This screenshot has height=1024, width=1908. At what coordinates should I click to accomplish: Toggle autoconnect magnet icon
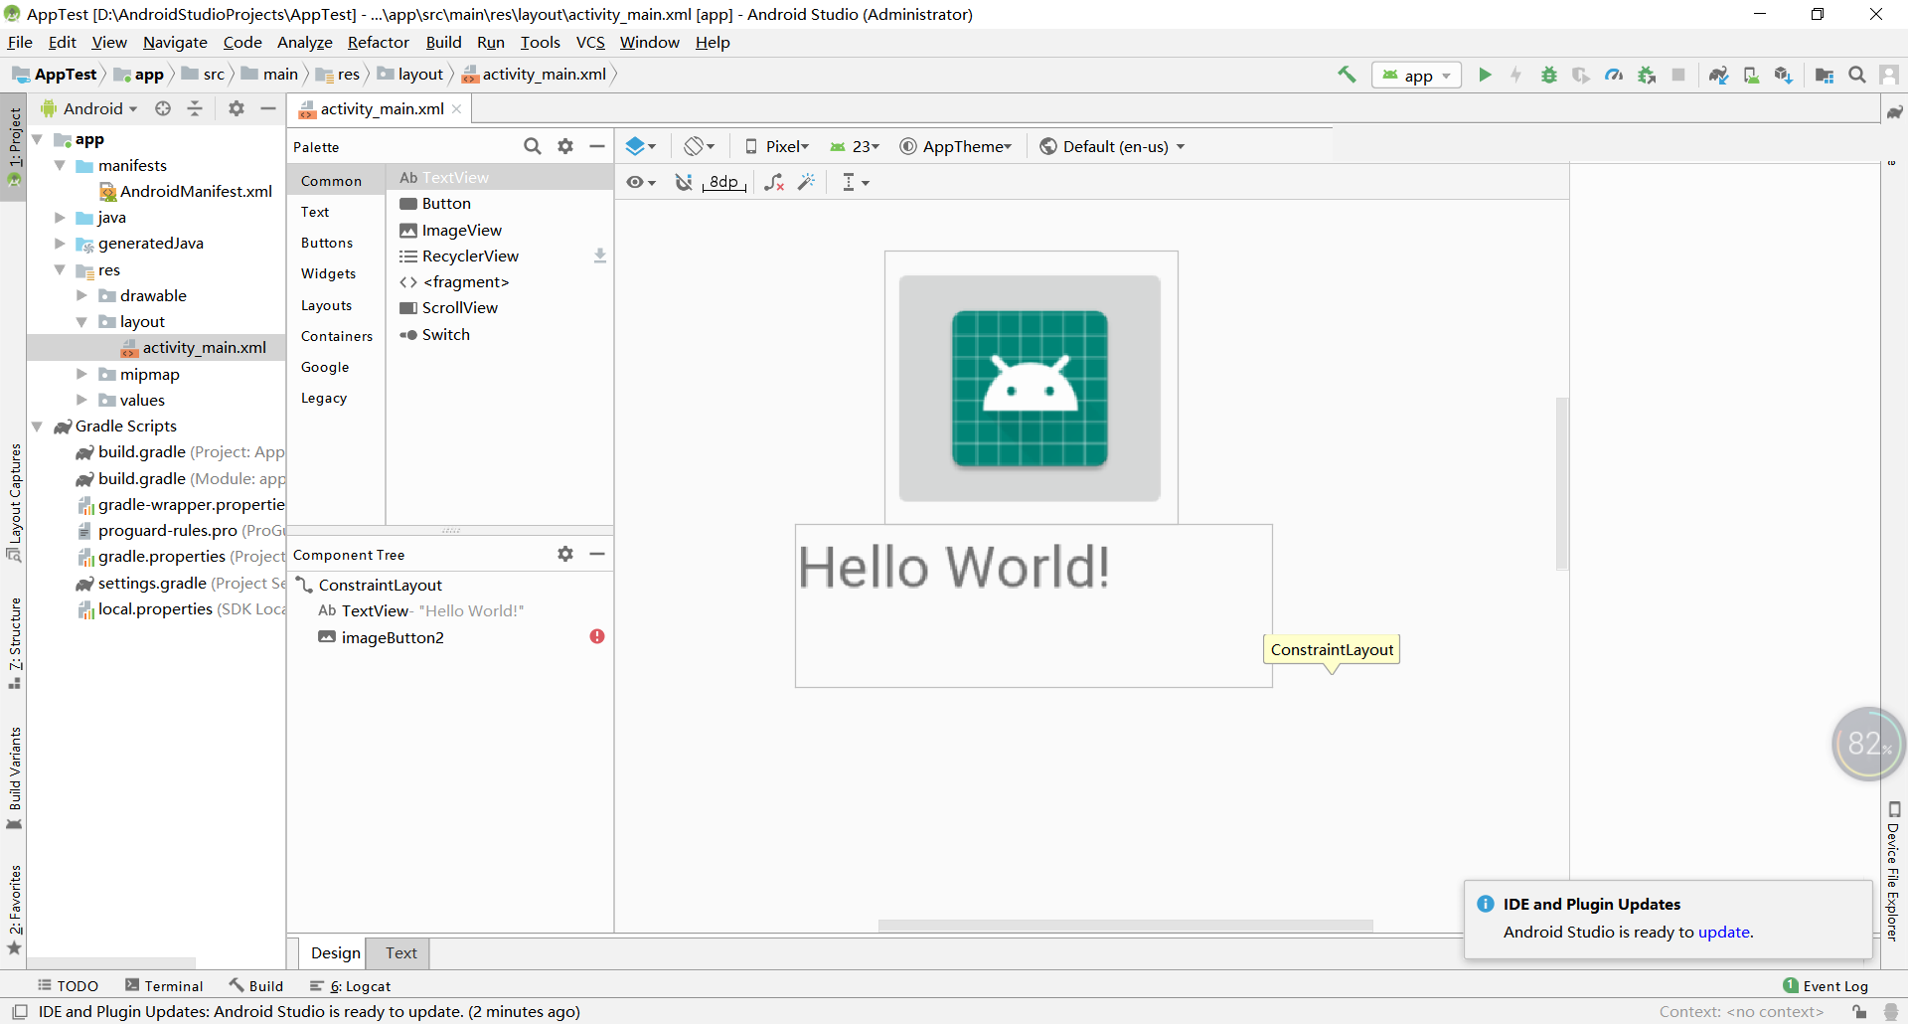(x=684, y=182)
